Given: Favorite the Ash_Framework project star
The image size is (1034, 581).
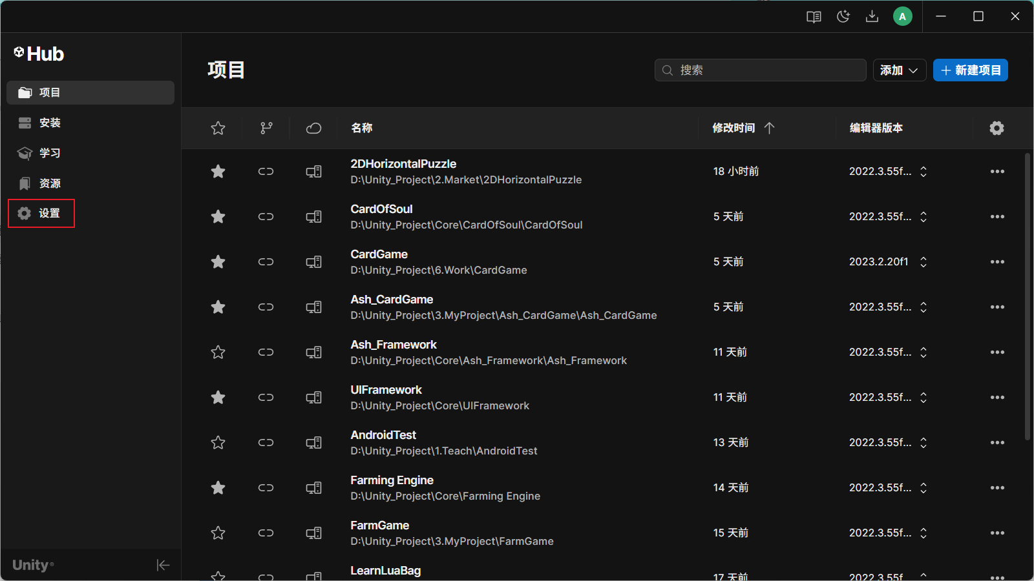Looking at the screenshot, I should tap(218, 352).
